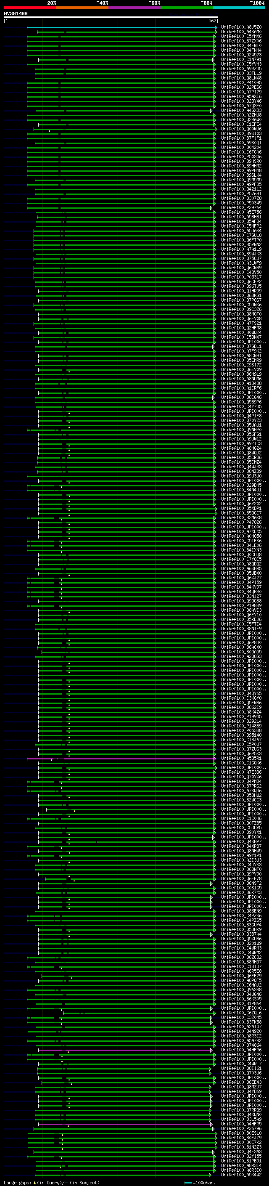Select hit label UniRef100_B7ZX06
Image resolution: width=269 pixels, height=1186 pixels.
(241, 41)
